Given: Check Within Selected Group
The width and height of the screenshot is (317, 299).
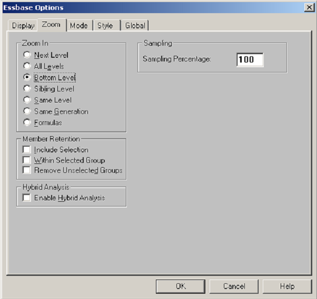Looking at the screenshot, I should click(27, 160).
